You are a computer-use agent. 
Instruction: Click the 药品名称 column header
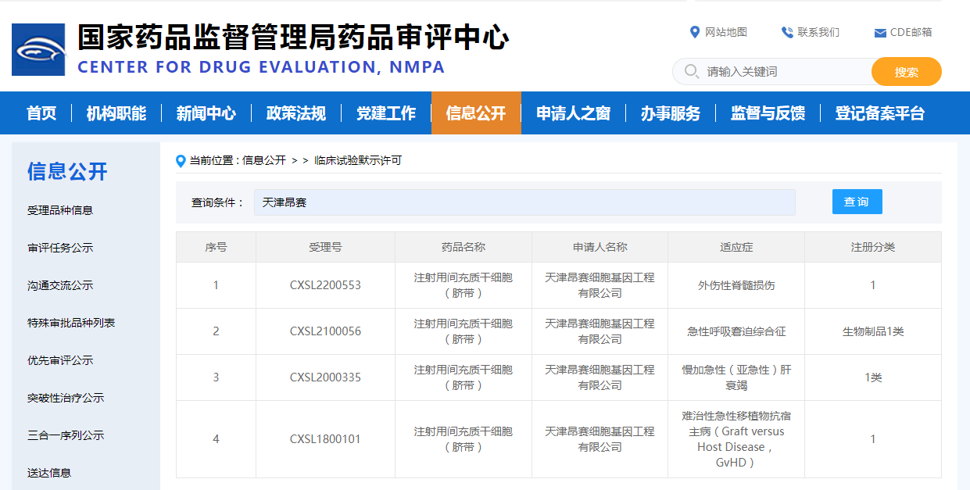464,247
